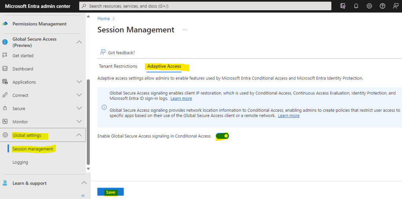The width and height of the screenshot is (402, 199).
Task: Click the sidebar scroll up arrow
Action: tap(88, 17)
